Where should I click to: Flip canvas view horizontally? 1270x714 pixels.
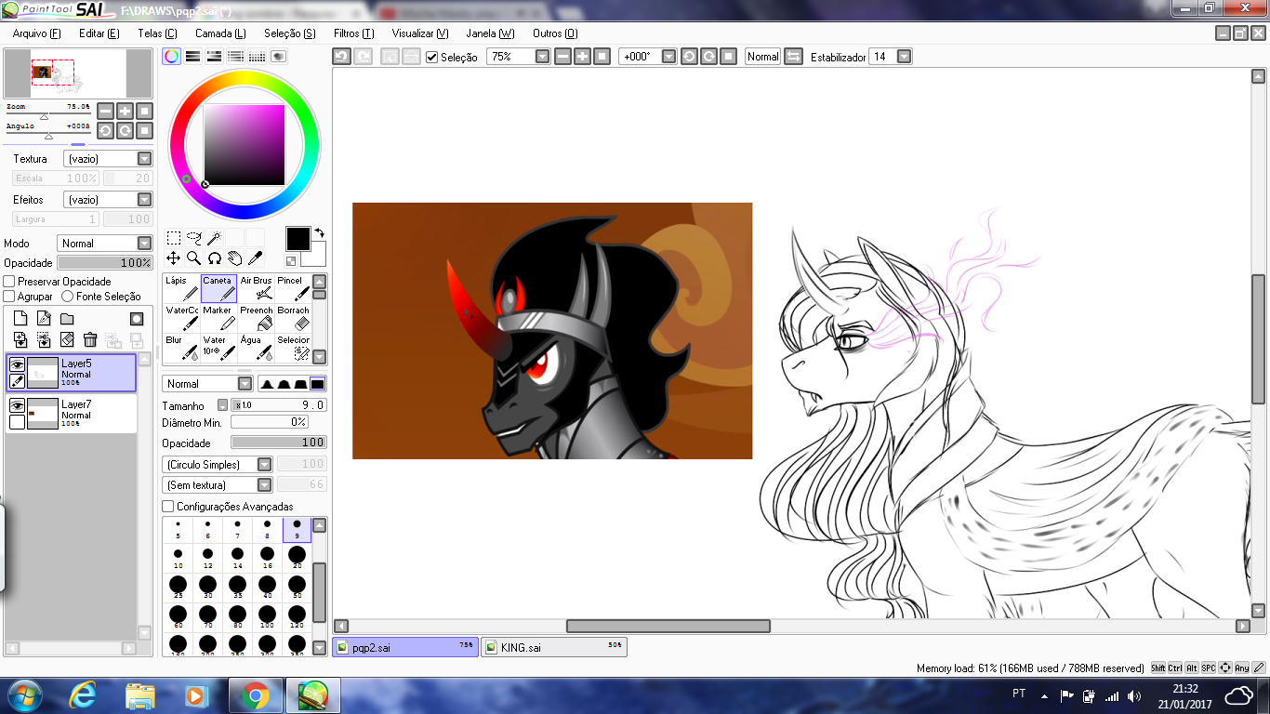pos(793,57)
